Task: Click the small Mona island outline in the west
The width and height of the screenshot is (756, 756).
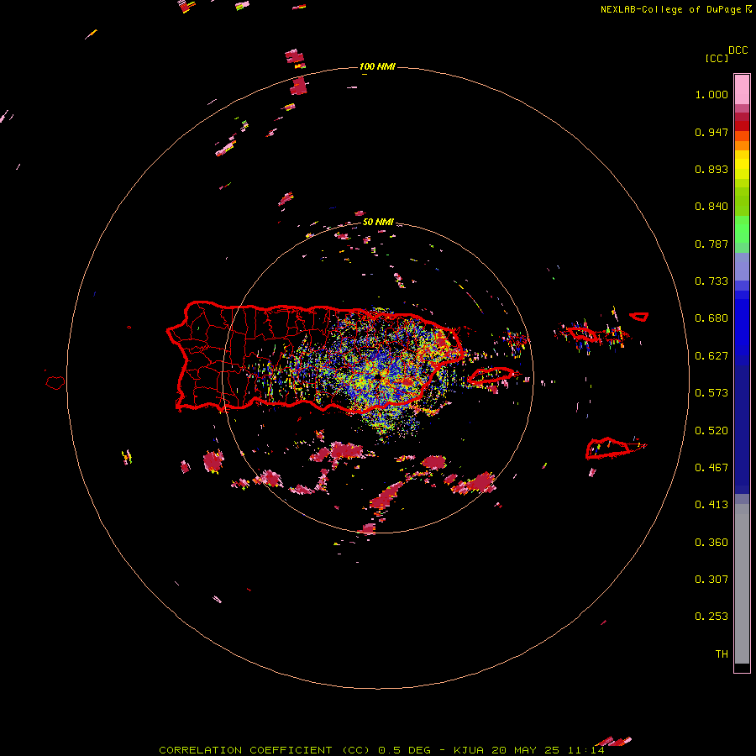Action: pos(55,382)
